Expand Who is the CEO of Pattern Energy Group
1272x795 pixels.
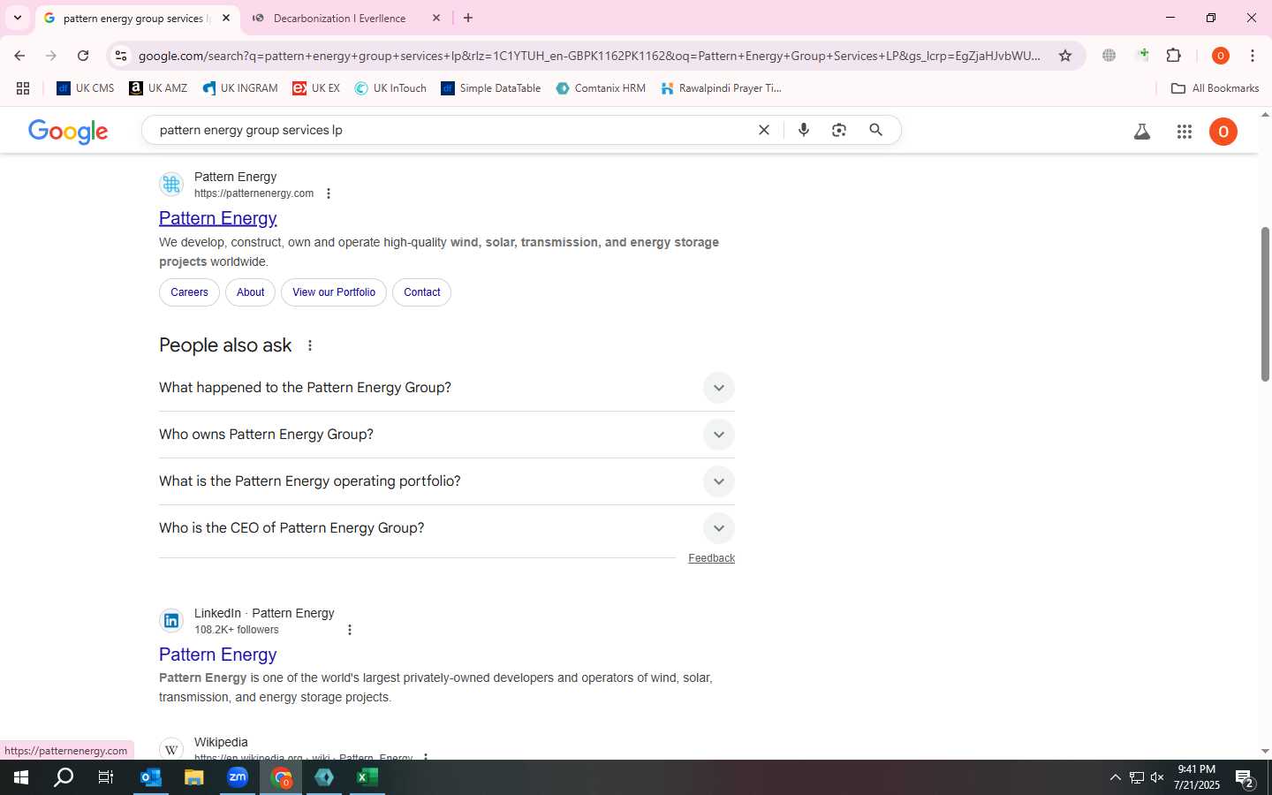coord(447,528)
